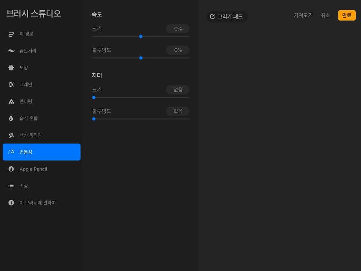Viewport: 361px width, 271px height.
Task: Select the 렌더링 rendering icon
Action: (x=11, y=102)
